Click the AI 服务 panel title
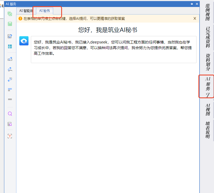The height and width of the screenshot is (193, 214). (x=11, y=4)
